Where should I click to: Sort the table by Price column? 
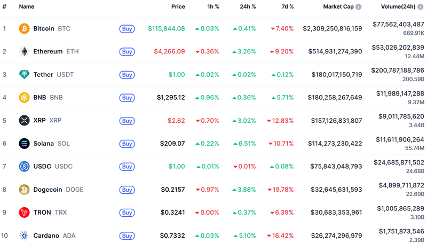click(x=178, y=7)
